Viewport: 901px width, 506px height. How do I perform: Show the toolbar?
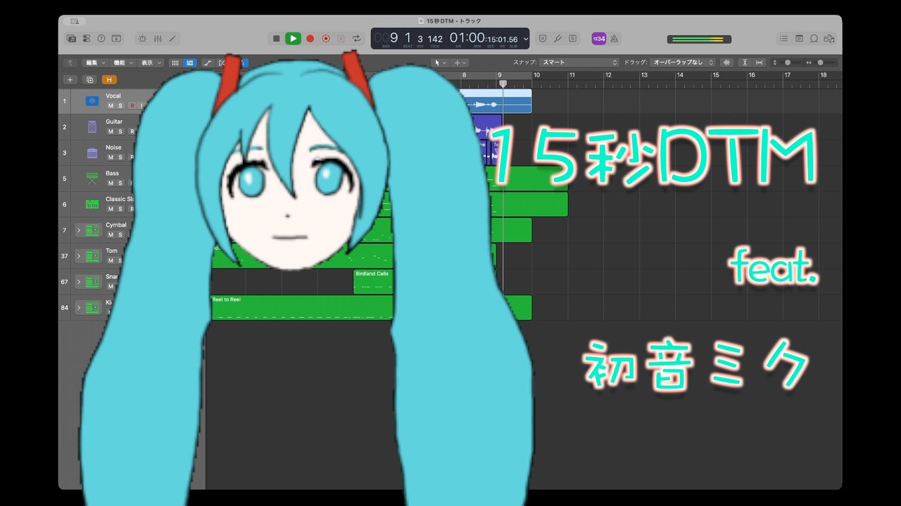117,39
